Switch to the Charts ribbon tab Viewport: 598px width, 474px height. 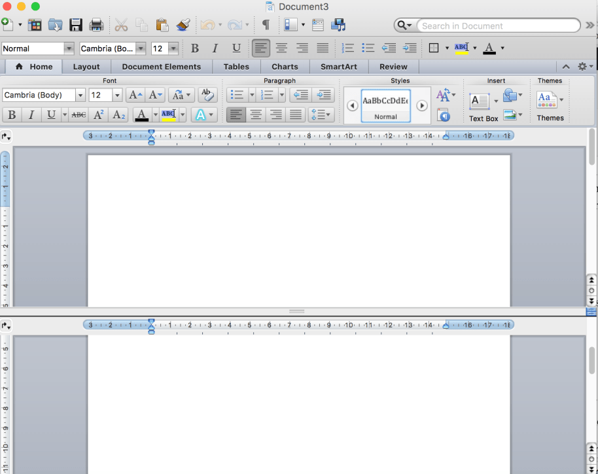tap(285, 66)
